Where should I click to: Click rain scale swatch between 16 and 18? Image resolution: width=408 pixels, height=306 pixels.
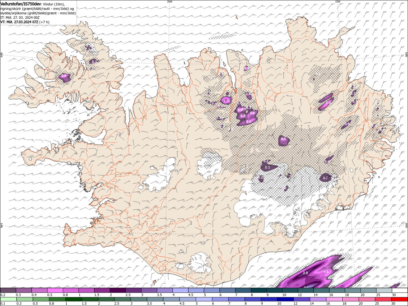(335, 299)
